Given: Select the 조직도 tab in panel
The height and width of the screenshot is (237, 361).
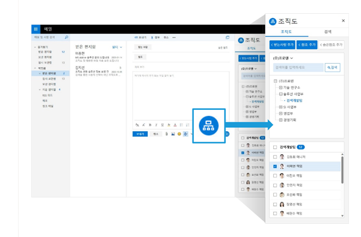Looking at the screenshot, I should pyautogui.click(x=286, y=32).
